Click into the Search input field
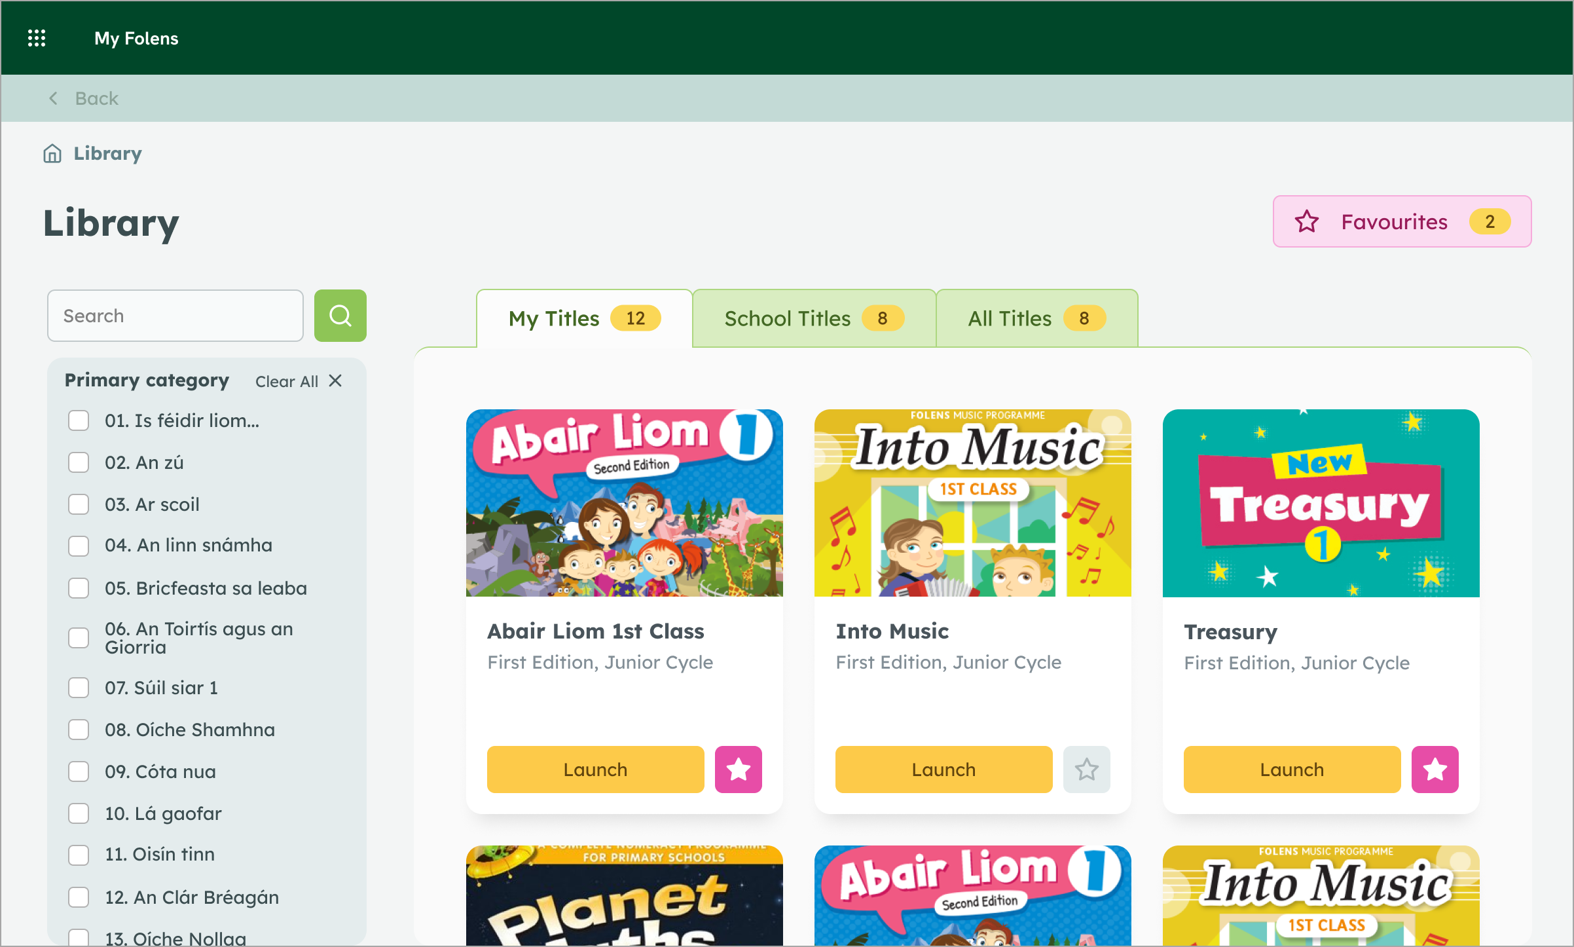Image resolution: width=1574 pixels, height=947 pixels. [x=175, y=316]
